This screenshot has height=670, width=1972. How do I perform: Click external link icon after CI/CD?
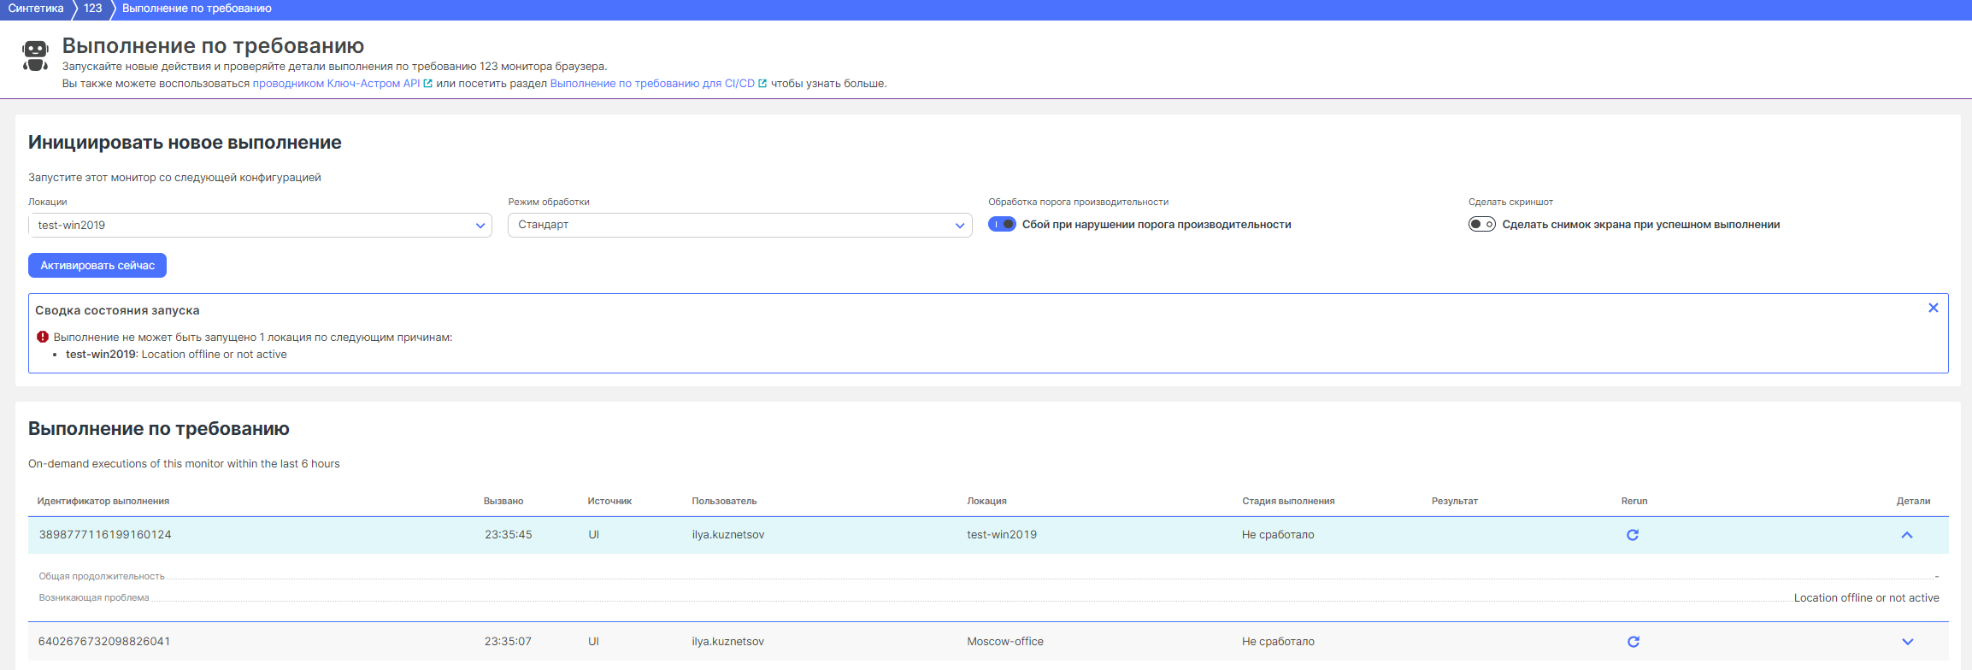click(762, 84)
